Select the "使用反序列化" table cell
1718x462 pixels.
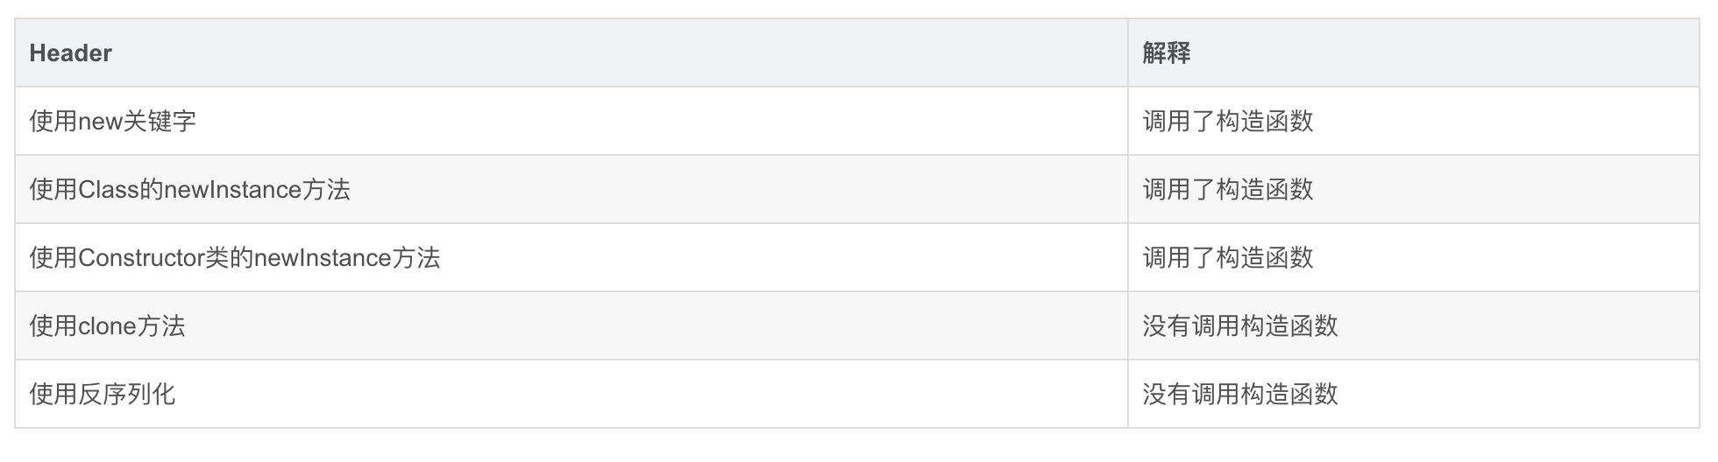[102, 394]
